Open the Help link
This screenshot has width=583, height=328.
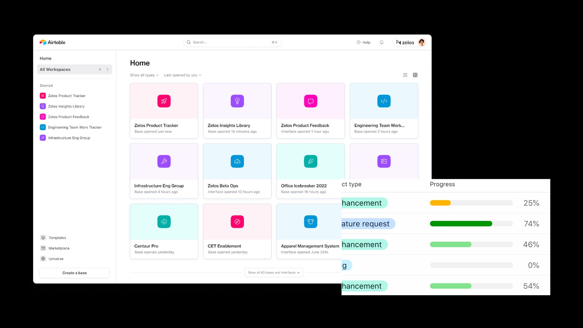click(x=363, y=43)
